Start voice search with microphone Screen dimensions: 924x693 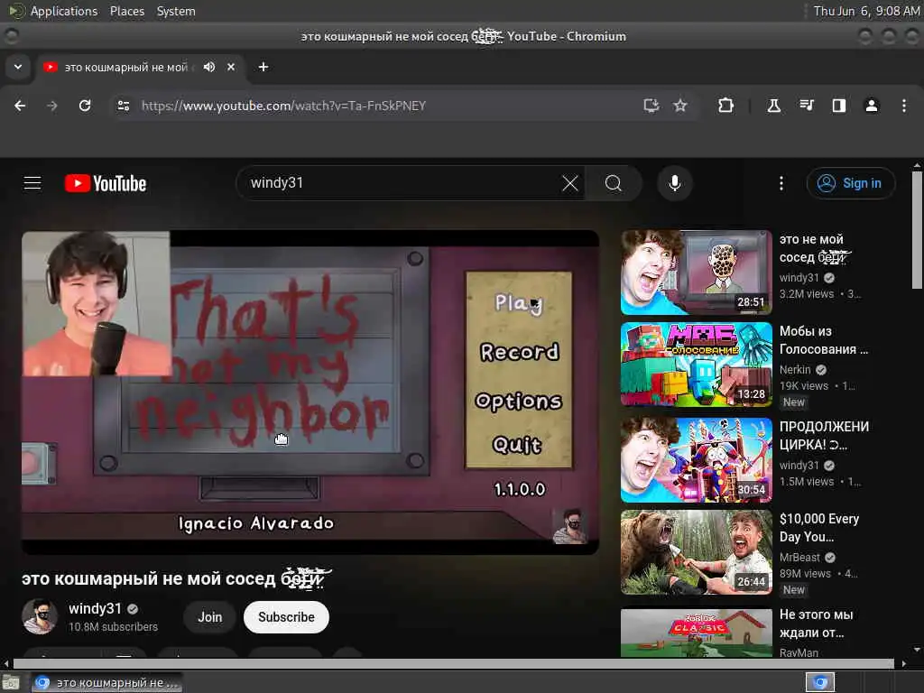(675, 183)
